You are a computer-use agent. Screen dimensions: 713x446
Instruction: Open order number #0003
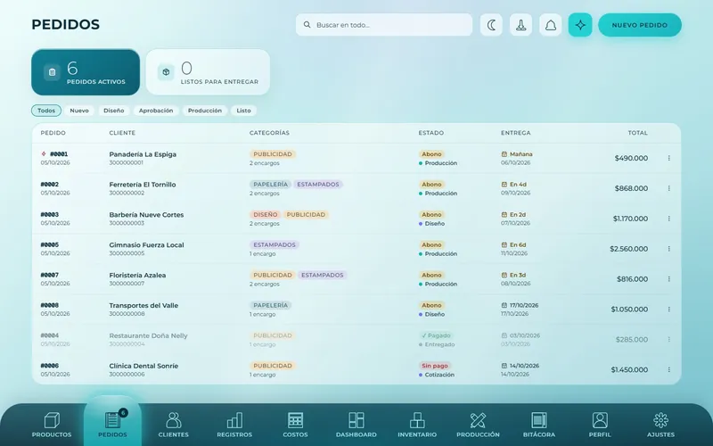click(50, 214)
